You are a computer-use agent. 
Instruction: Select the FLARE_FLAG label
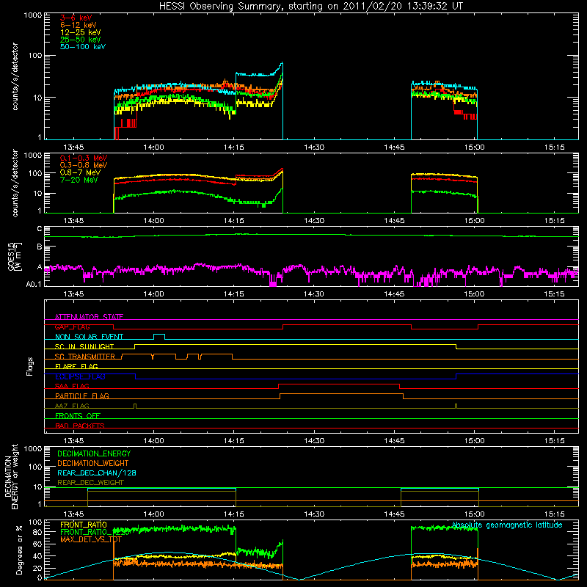pyautogui.click(x=76, y=366)
